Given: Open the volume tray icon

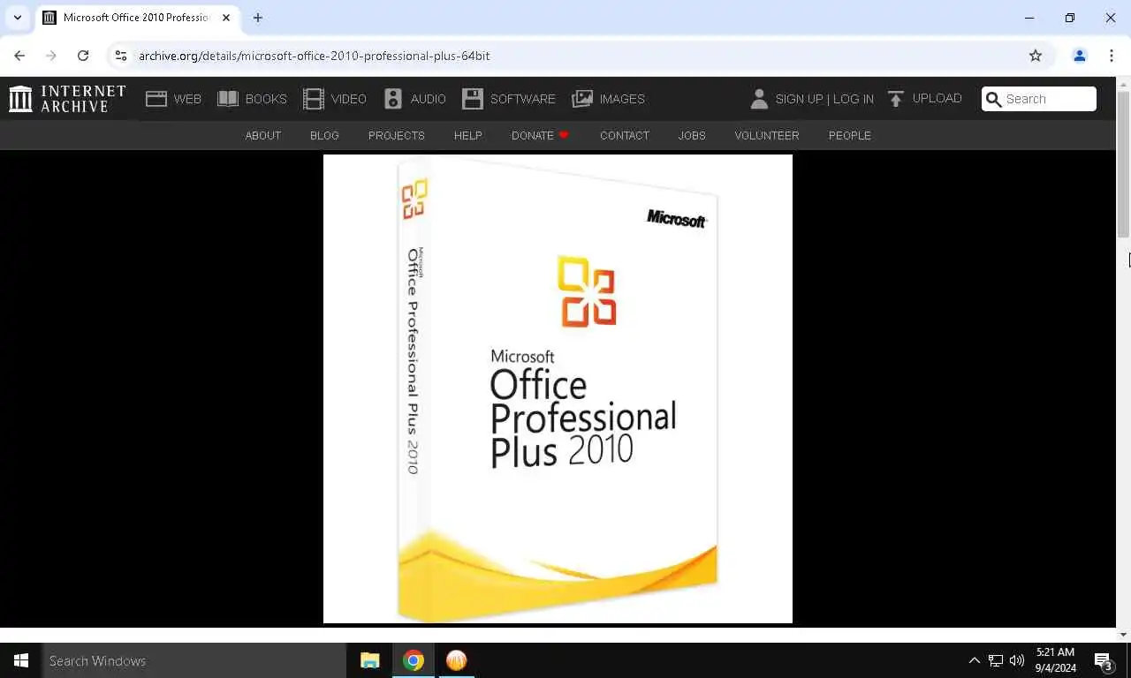Looking at the screenshot, I should [x=1017, y=660].
